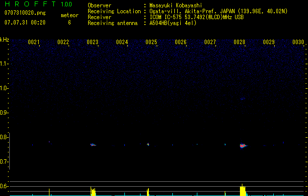Screen dimensions: 308x196
Task: Click the 0027 time marker
Action: (210, 42)
